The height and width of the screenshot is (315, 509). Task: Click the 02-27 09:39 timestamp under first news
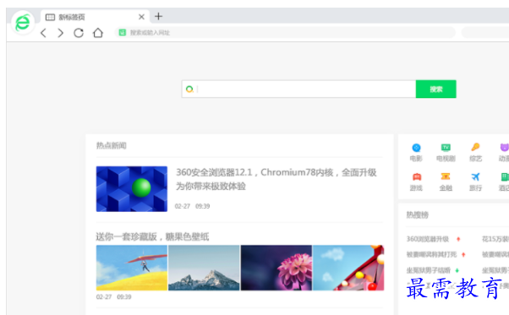(193, 206)
